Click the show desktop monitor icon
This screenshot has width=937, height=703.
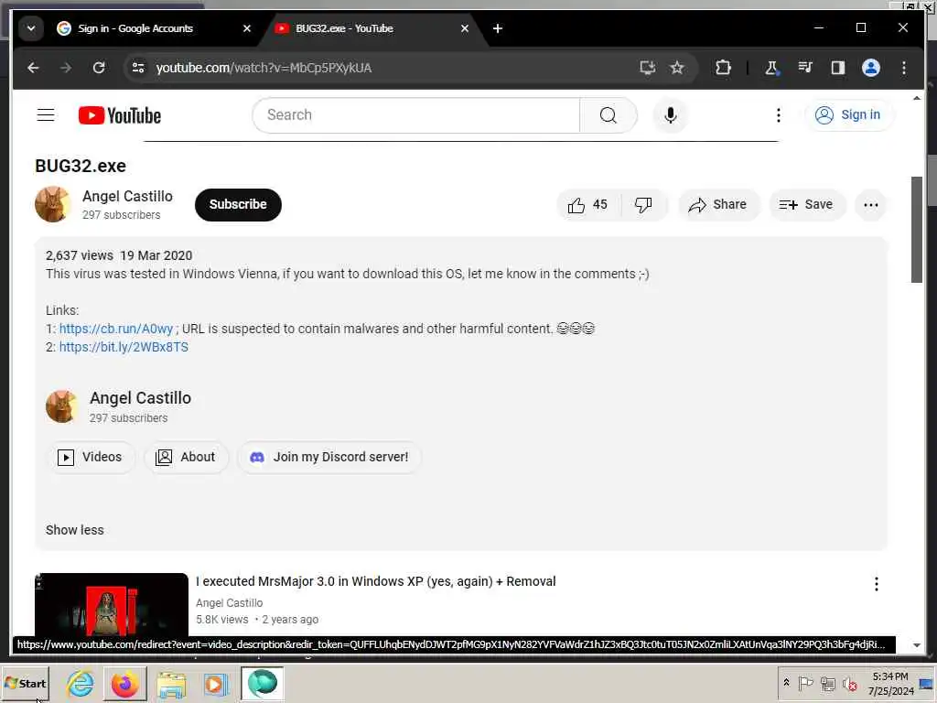[926, 684]
